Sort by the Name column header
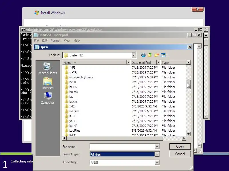This screenshot has height=171, width=229. [x=94, y=63]
